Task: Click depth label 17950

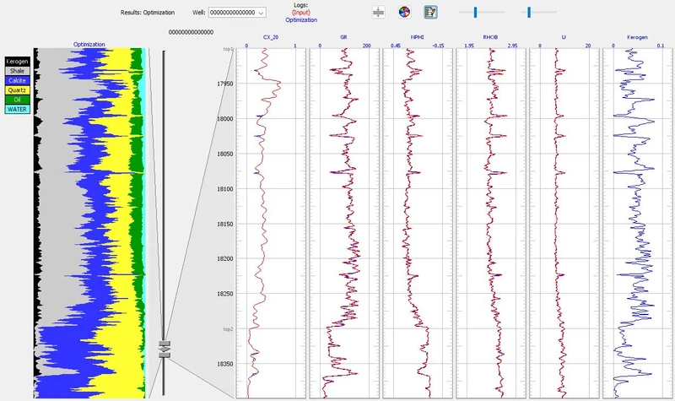Action: click(x=224, y=84)
